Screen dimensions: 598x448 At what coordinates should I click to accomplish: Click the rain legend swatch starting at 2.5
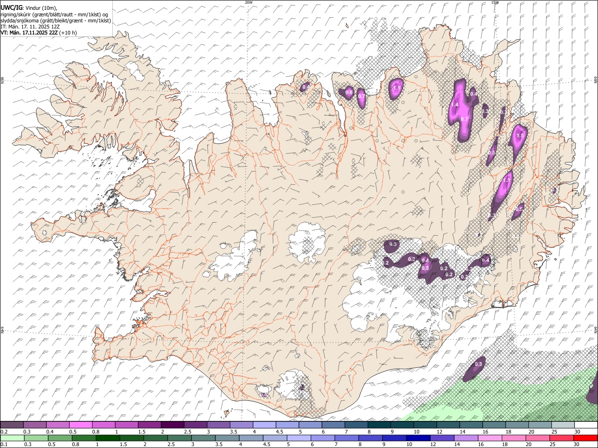(179, 438)
